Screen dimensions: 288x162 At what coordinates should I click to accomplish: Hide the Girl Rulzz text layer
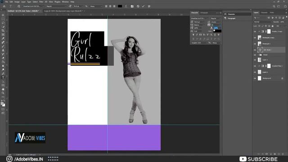(255, 50)
